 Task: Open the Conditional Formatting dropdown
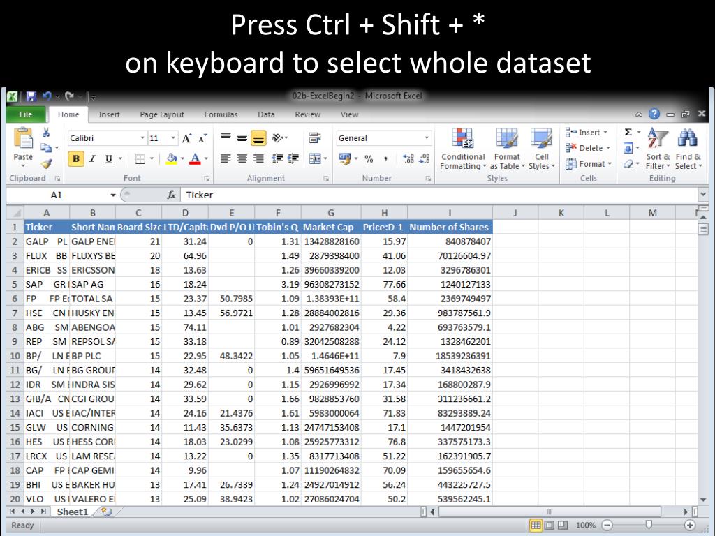463,149
